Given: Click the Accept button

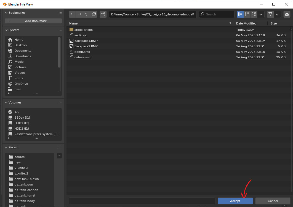Looking at the screenshot, I should coord(235,201).
